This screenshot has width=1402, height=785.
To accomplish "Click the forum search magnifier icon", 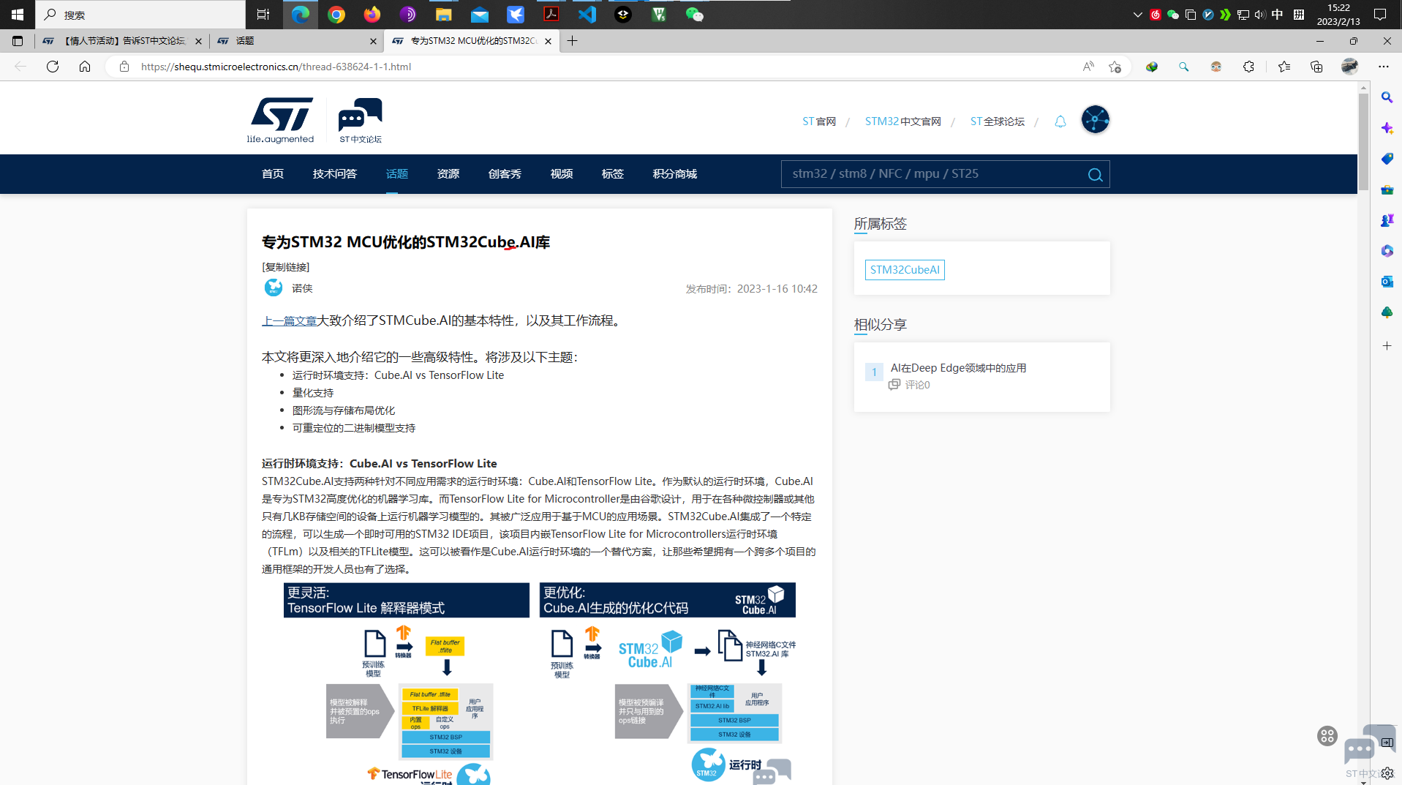I will tap(1095, 175).
